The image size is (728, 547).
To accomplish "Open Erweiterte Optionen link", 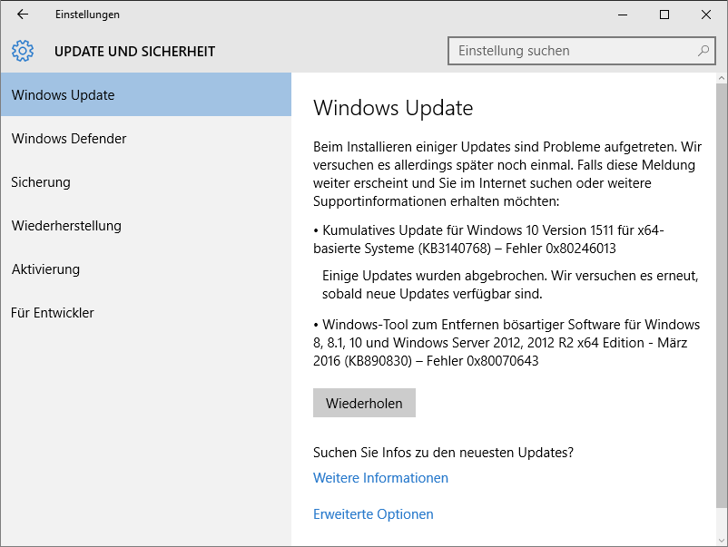I will pyautogui.click(x=373, y=514).
